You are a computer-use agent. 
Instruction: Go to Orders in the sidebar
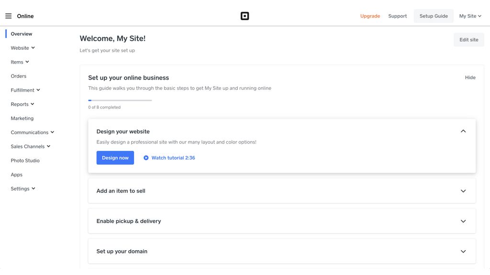[x=19, y=75]
